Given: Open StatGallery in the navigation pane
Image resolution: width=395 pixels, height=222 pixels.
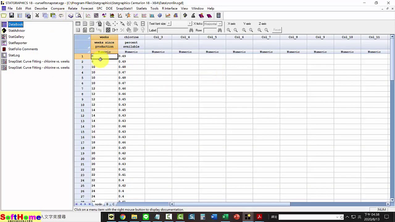Looking at the screenshot, I should 16,37.
